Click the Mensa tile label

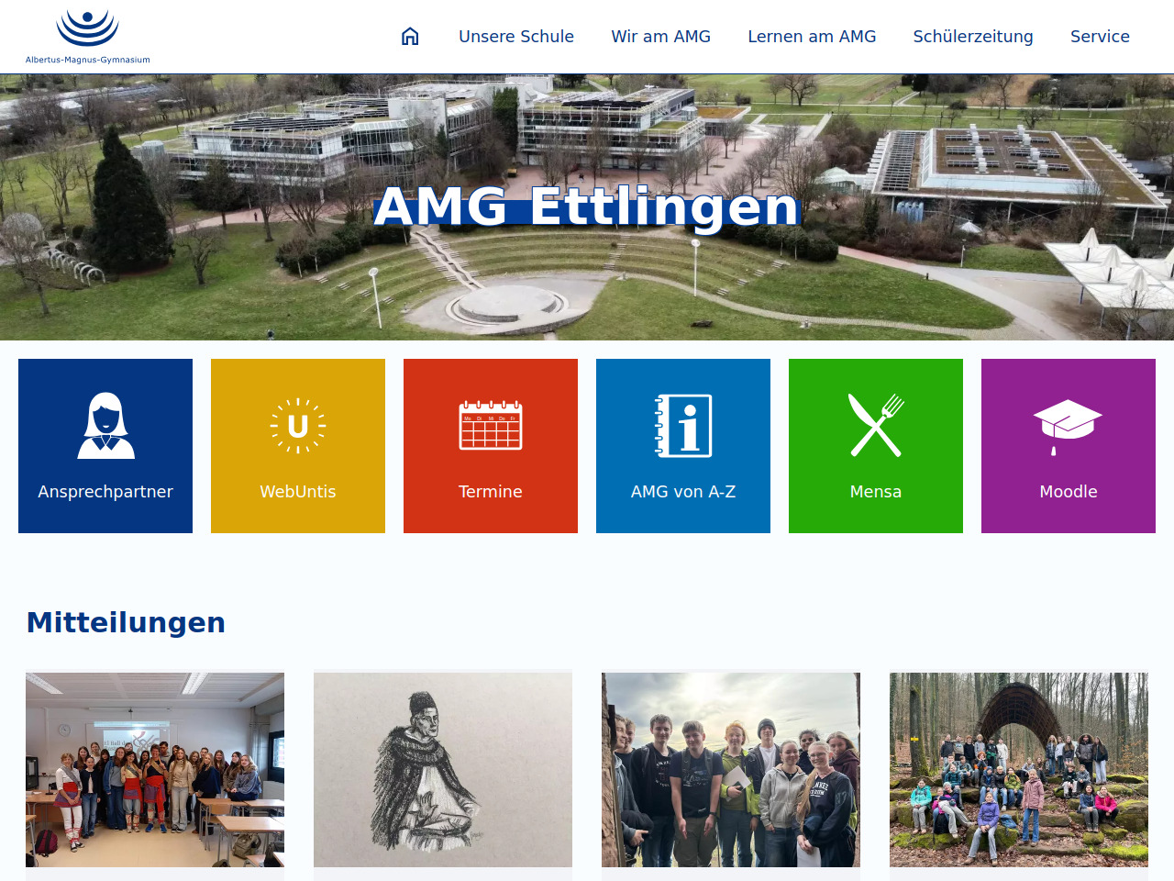pos(876,492)
